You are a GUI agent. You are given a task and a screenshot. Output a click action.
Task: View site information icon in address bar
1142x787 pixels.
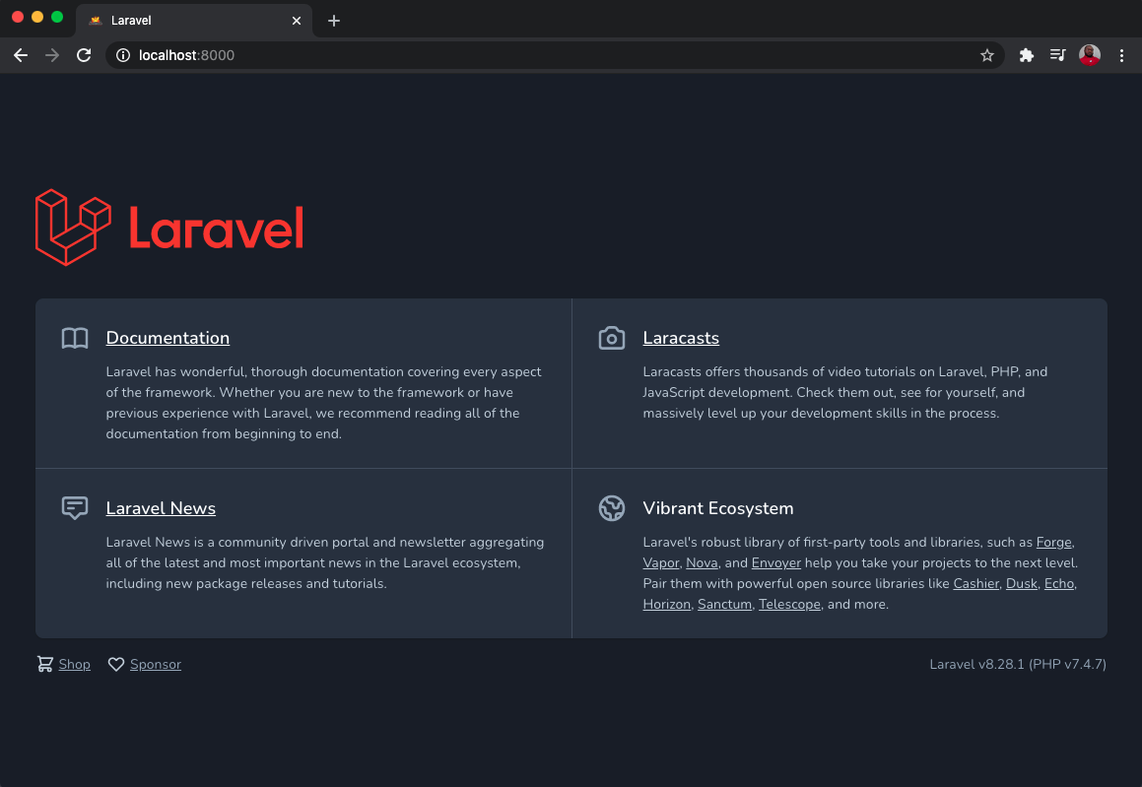click(123, 55)
